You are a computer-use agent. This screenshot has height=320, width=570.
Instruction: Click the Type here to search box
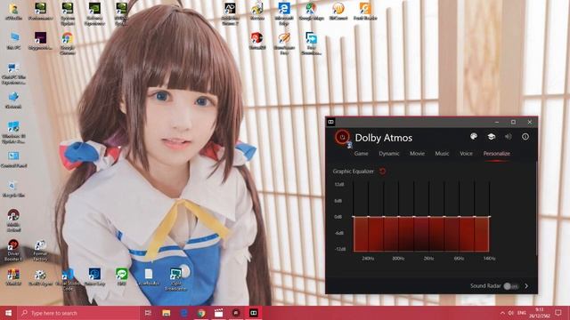pos(78,313)
